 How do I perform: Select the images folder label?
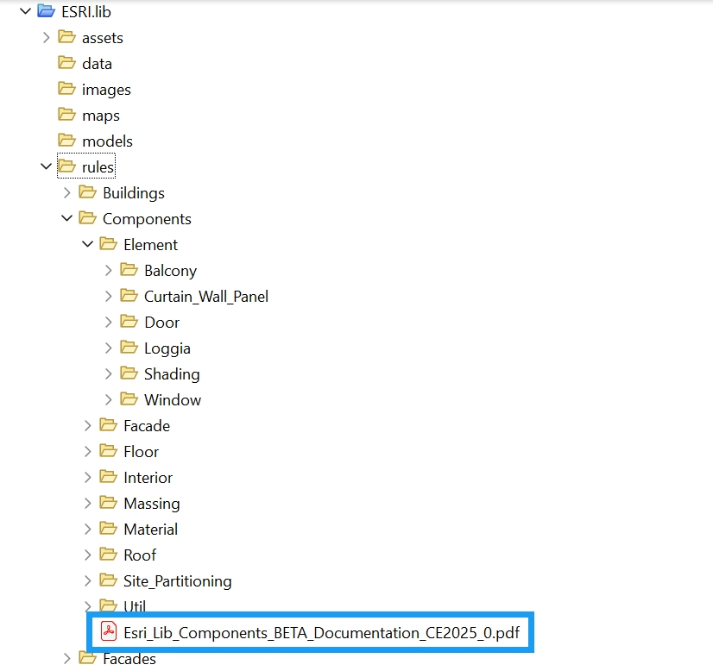pos(106,90)
